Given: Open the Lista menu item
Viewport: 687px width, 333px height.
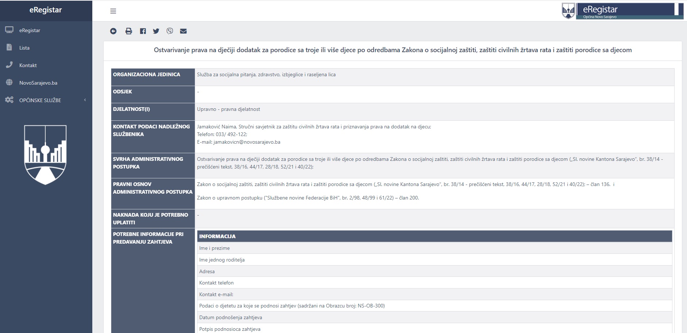Looking at the screenshot, I should point(24,48).
